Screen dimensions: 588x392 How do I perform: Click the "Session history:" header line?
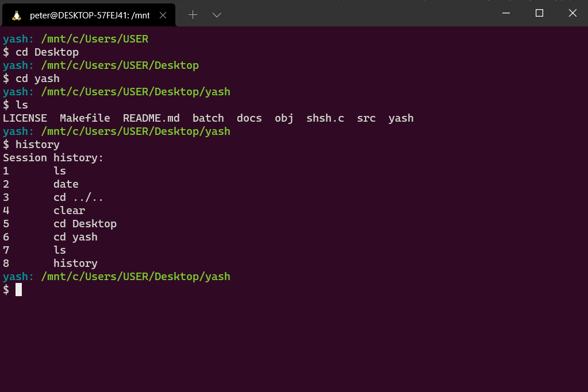[53, 158]
